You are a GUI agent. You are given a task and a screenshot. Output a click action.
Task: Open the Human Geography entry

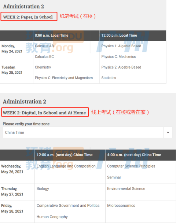tap(52, 217)
